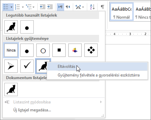The width and height of the screenshot is (151, 120).
Task: Click the Increase Indent icon
Action: coord(50,7)
